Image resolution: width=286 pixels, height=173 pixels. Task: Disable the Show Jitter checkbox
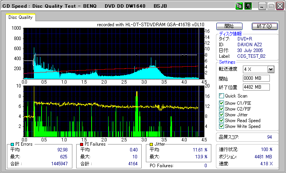point(221,114)
